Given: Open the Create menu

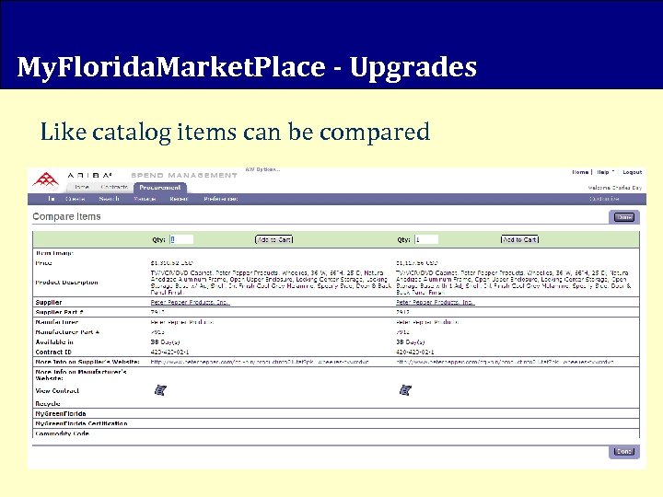Looking at the screenshot, I should point(76,199).
